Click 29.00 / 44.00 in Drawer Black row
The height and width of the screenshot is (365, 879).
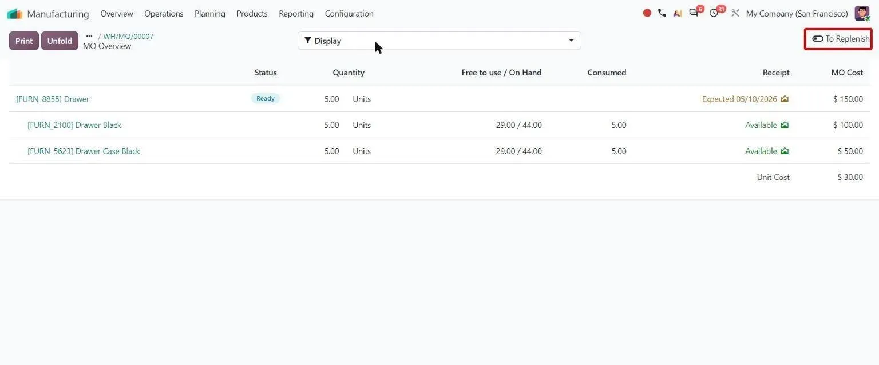[519, 125]
